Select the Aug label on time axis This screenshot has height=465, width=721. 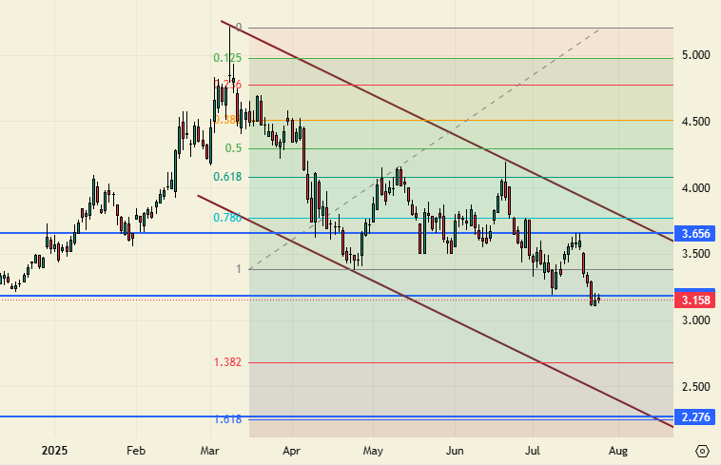click(x=618, y=449)
